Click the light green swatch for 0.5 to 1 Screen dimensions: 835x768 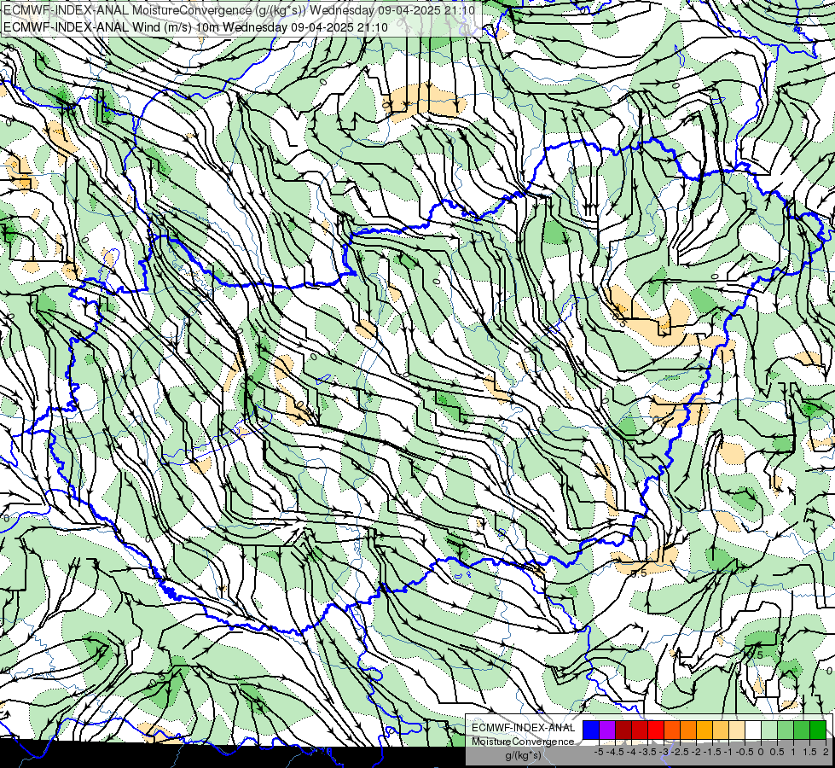point(786,730)
